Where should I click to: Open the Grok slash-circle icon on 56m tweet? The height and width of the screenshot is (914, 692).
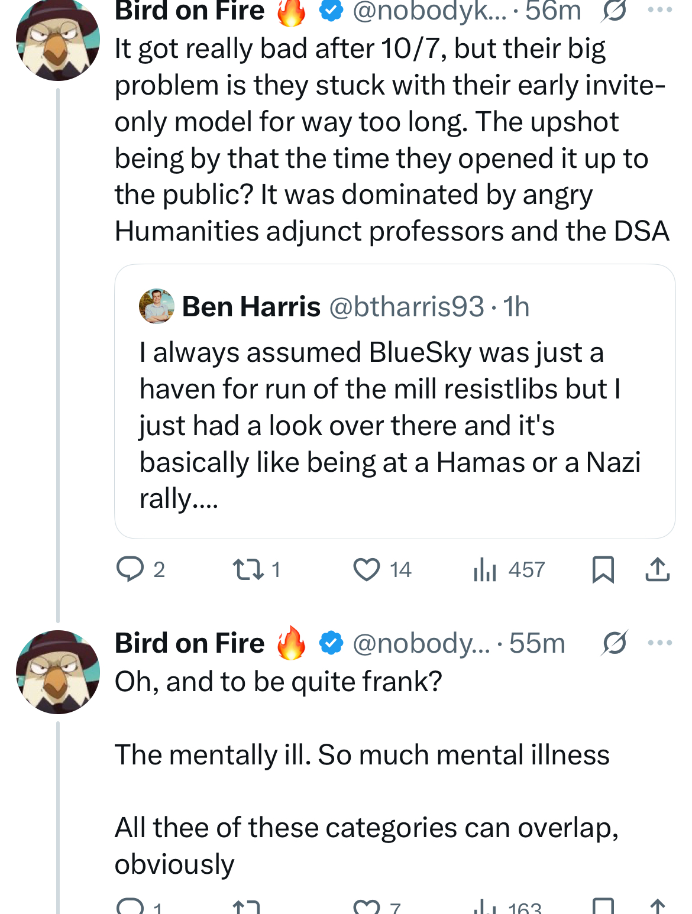point(615,11)
